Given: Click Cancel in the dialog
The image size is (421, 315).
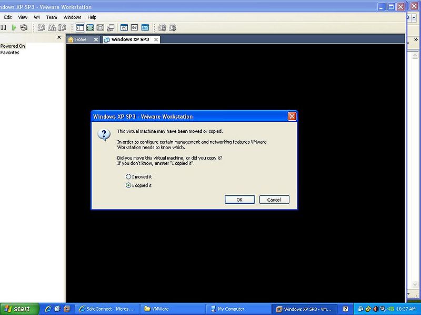Looking at the screenshot, I should click(274, 199).
